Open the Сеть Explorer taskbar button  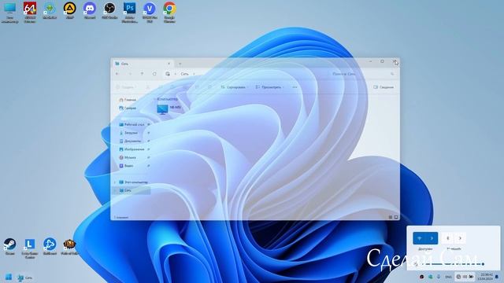[25, 277]
